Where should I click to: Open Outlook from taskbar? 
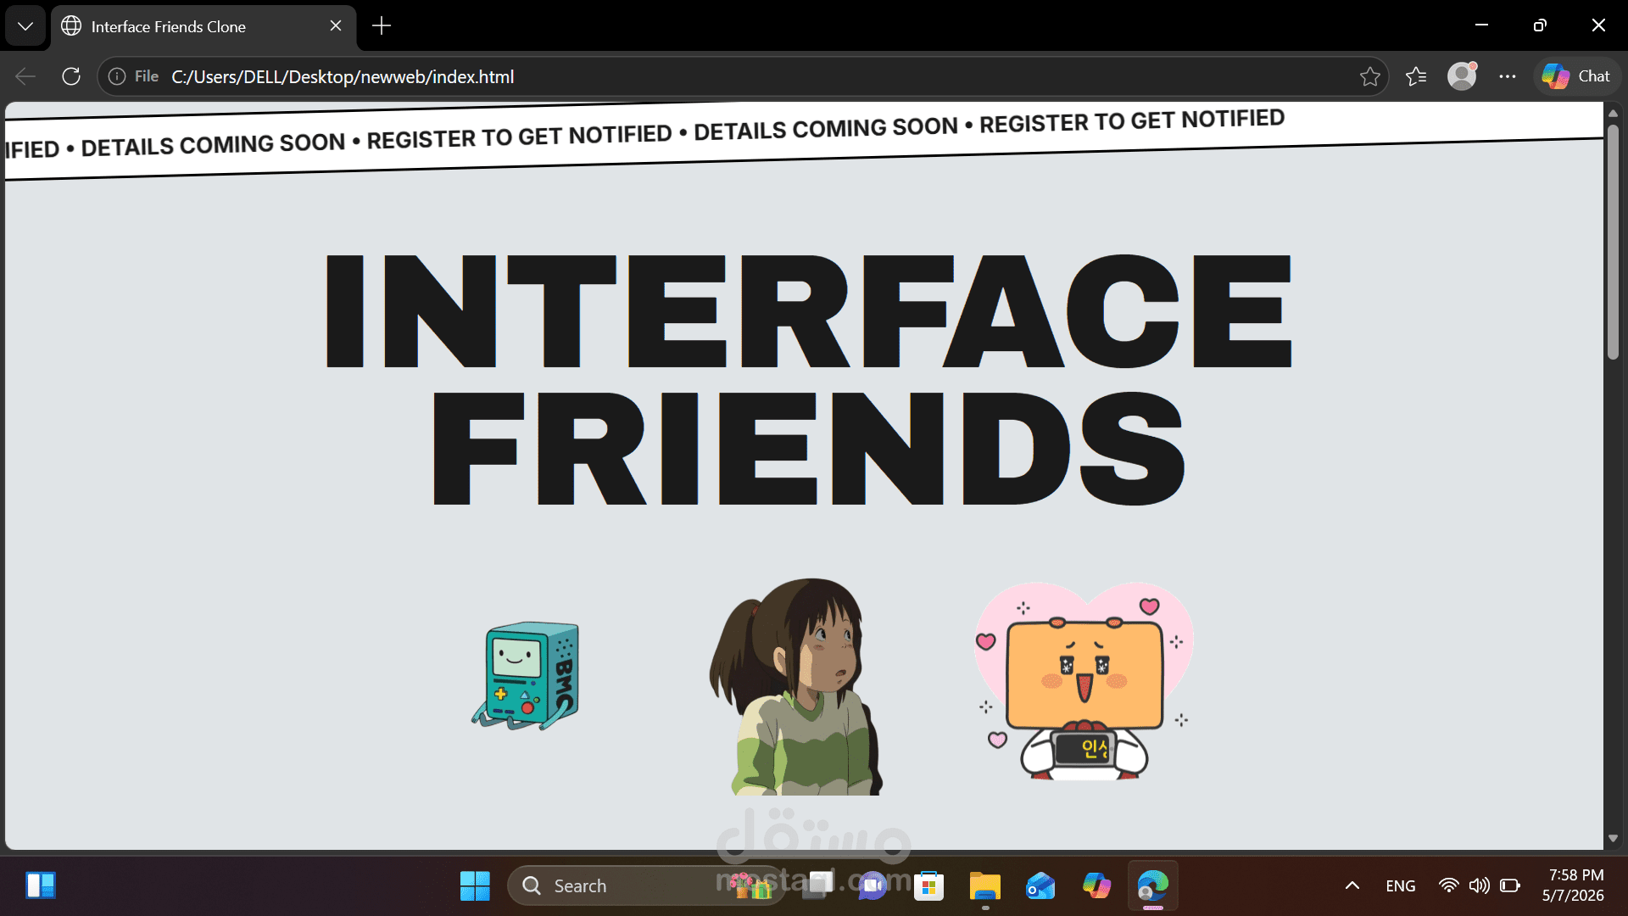click(x=1040, y=885)
